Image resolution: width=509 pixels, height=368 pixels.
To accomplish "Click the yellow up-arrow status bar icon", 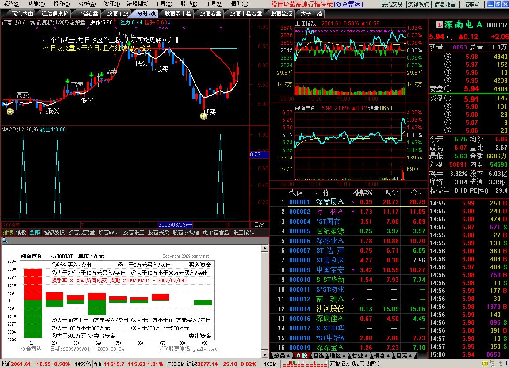I will pos(485,364).
